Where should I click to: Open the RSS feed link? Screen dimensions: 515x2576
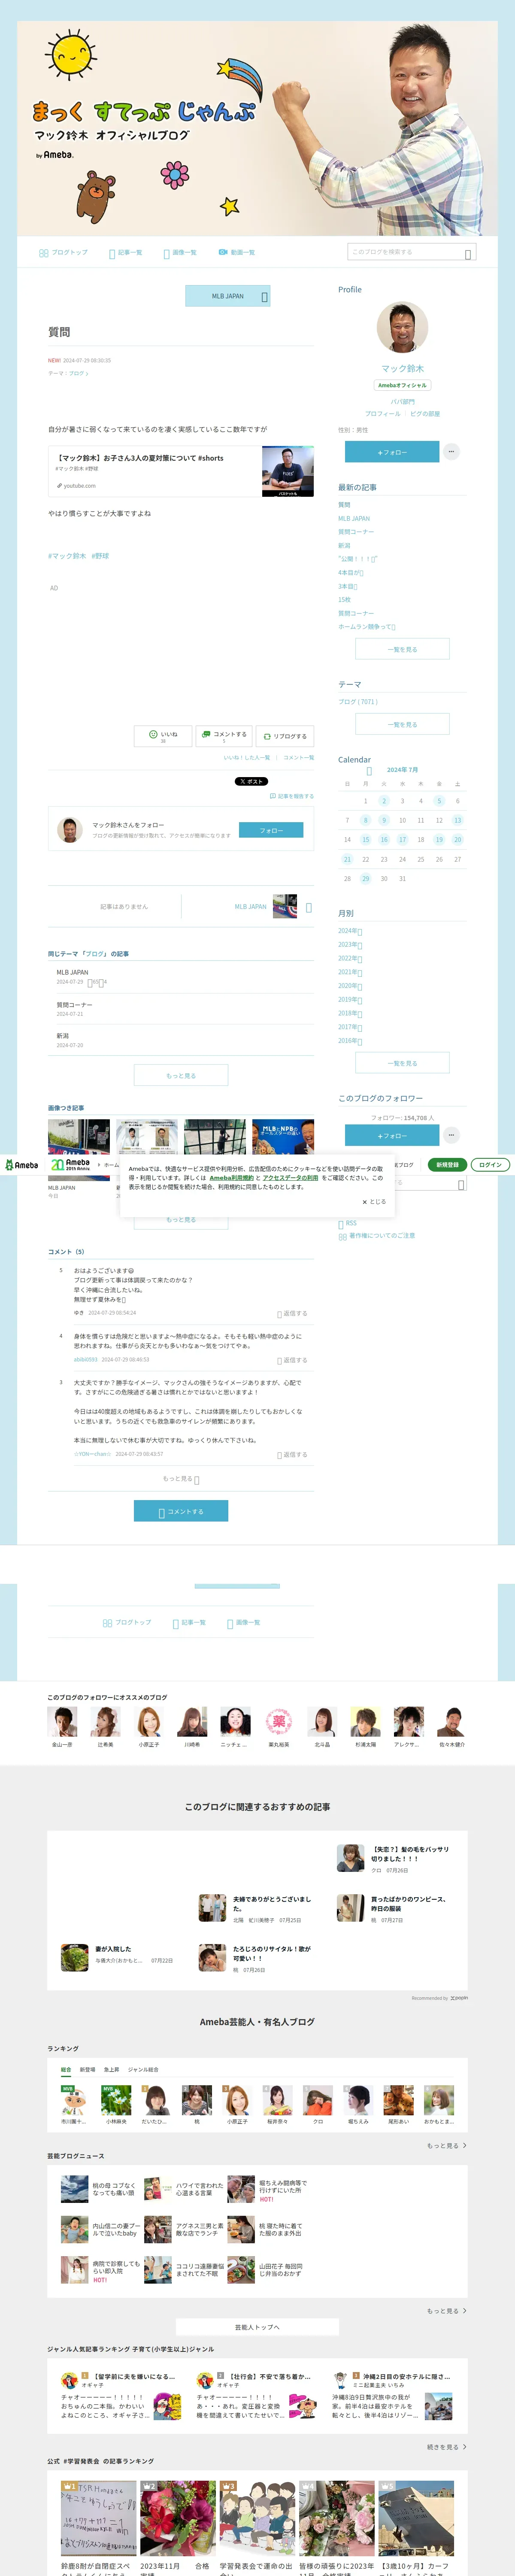(x=348, y=1223)
